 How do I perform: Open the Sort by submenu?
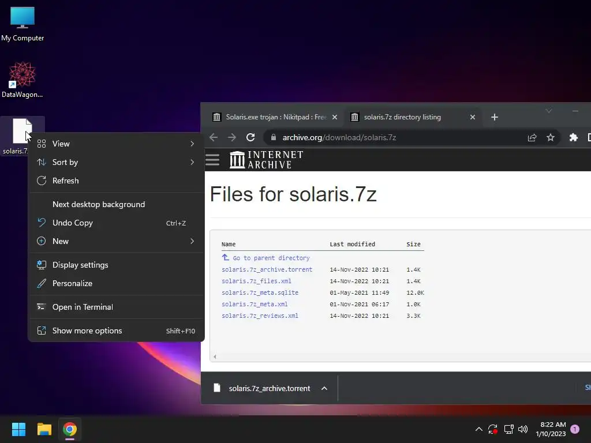click(x=117, y=162)
